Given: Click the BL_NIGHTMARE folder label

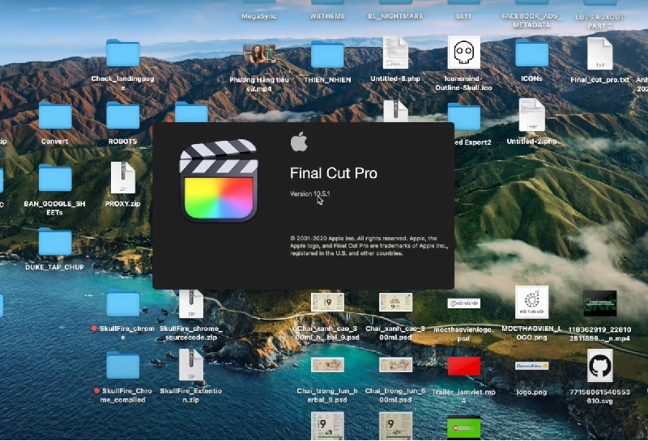Looking at the screenshot, I should pyautogui.click(x=395, y=16).
